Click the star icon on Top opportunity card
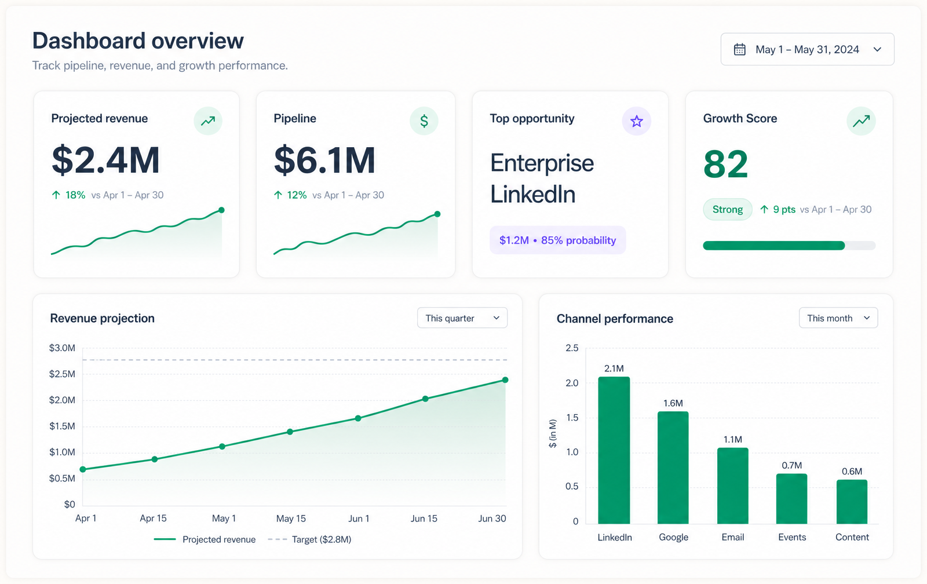The height and width of the screenshot is (584, 927). tap(637, 121)
